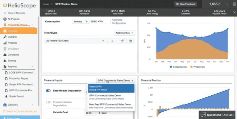Image resolution: width=237 pixels, height=119 pixels.
Task: Click the calculator icon in top bar
Action: [235, 4]
